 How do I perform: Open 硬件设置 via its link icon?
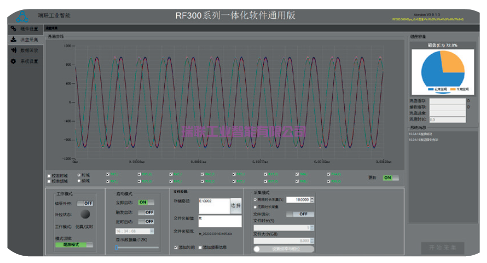[x=14, y=29]
